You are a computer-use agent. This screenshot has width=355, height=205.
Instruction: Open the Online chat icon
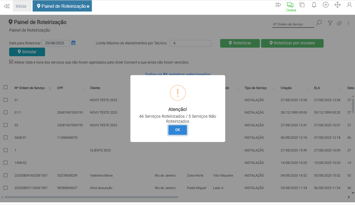click(x=290, y=5)
